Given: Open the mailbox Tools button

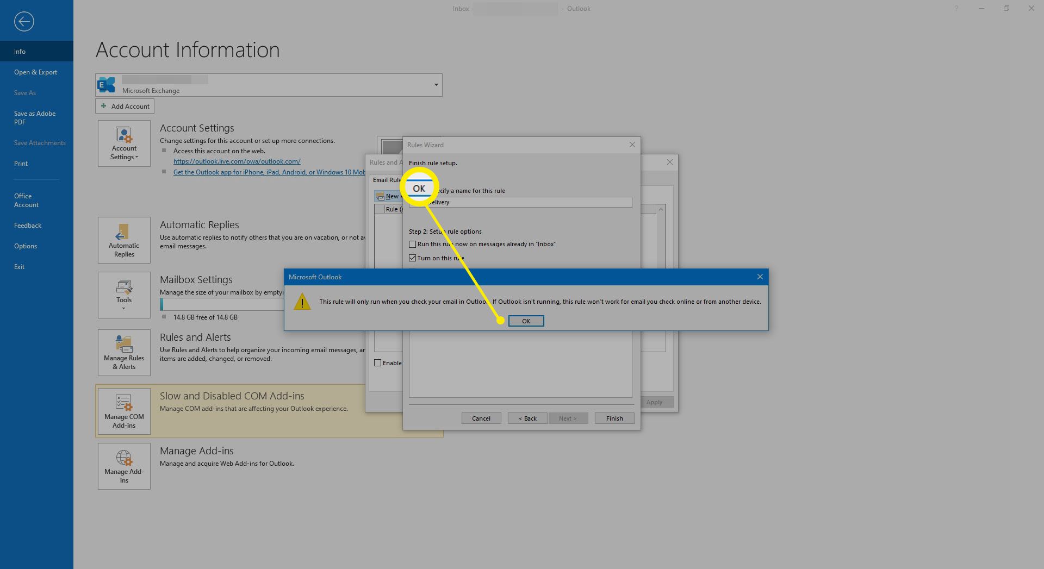Looking at the screenshot, I should coord(124,295).
